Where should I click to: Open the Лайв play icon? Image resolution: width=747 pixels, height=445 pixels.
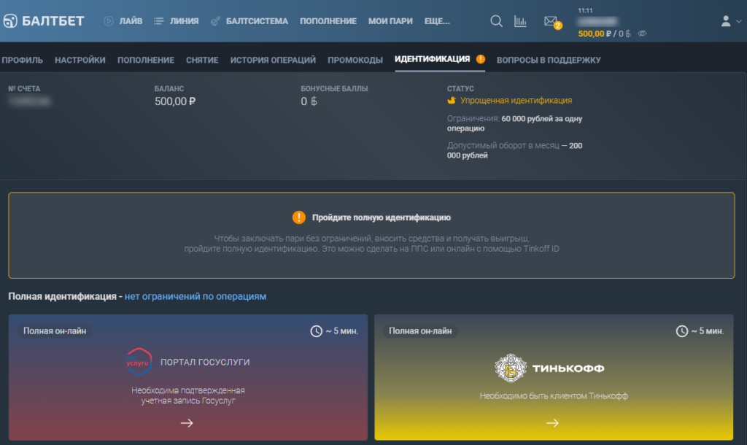click(x=109, y=21)
